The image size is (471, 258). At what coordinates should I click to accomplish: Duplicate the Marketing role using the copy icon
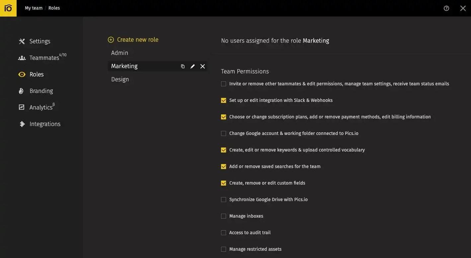coord(183,66)
